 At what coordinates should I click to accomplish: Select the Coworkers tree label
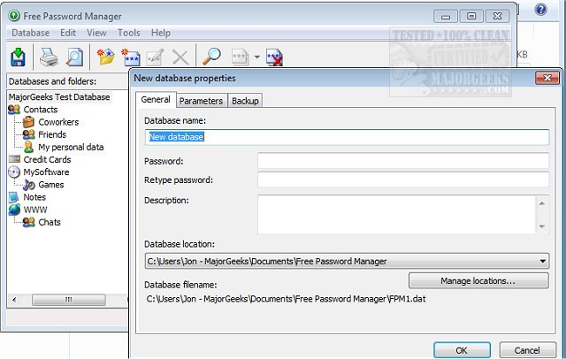coord(58,122)
